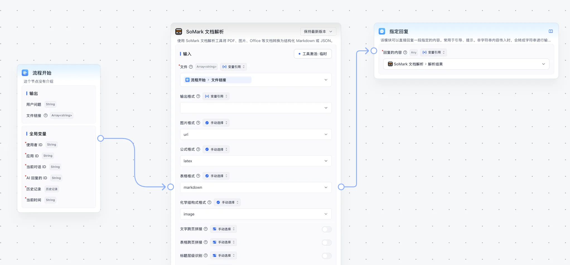This screenshot has width=570, height=265.
Task: Click 指定回复 node input connection handle
Action: pyautogui.click(x=374, y=51)
